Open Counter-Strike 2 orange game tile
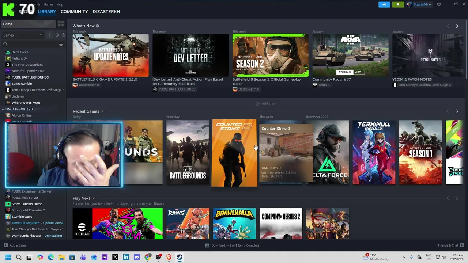The width and height of the screenshot is (468, 263). (234, 153)
